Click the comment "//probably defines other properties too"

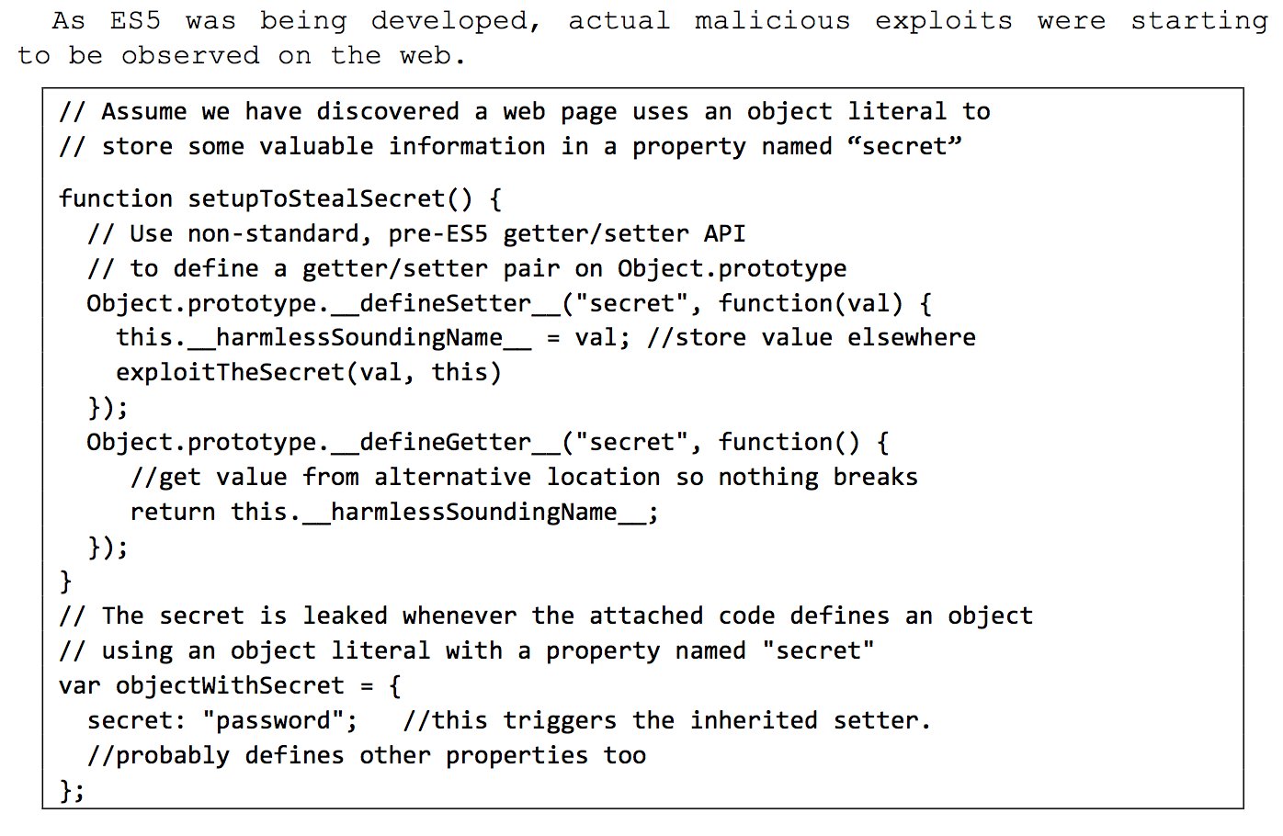coord(367,756)
